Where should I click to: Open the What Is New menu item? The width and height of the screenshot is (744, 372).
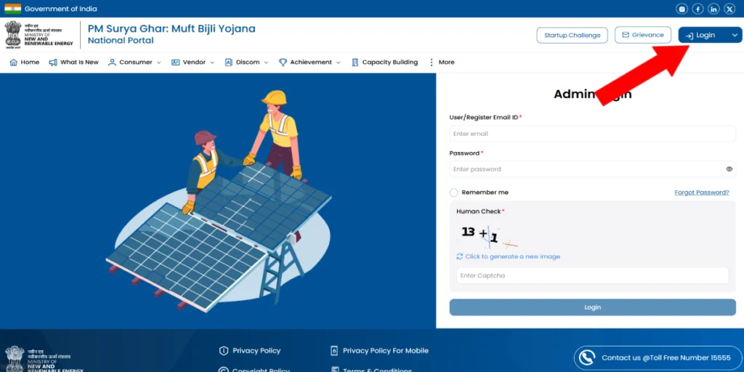tap(74, 62)
